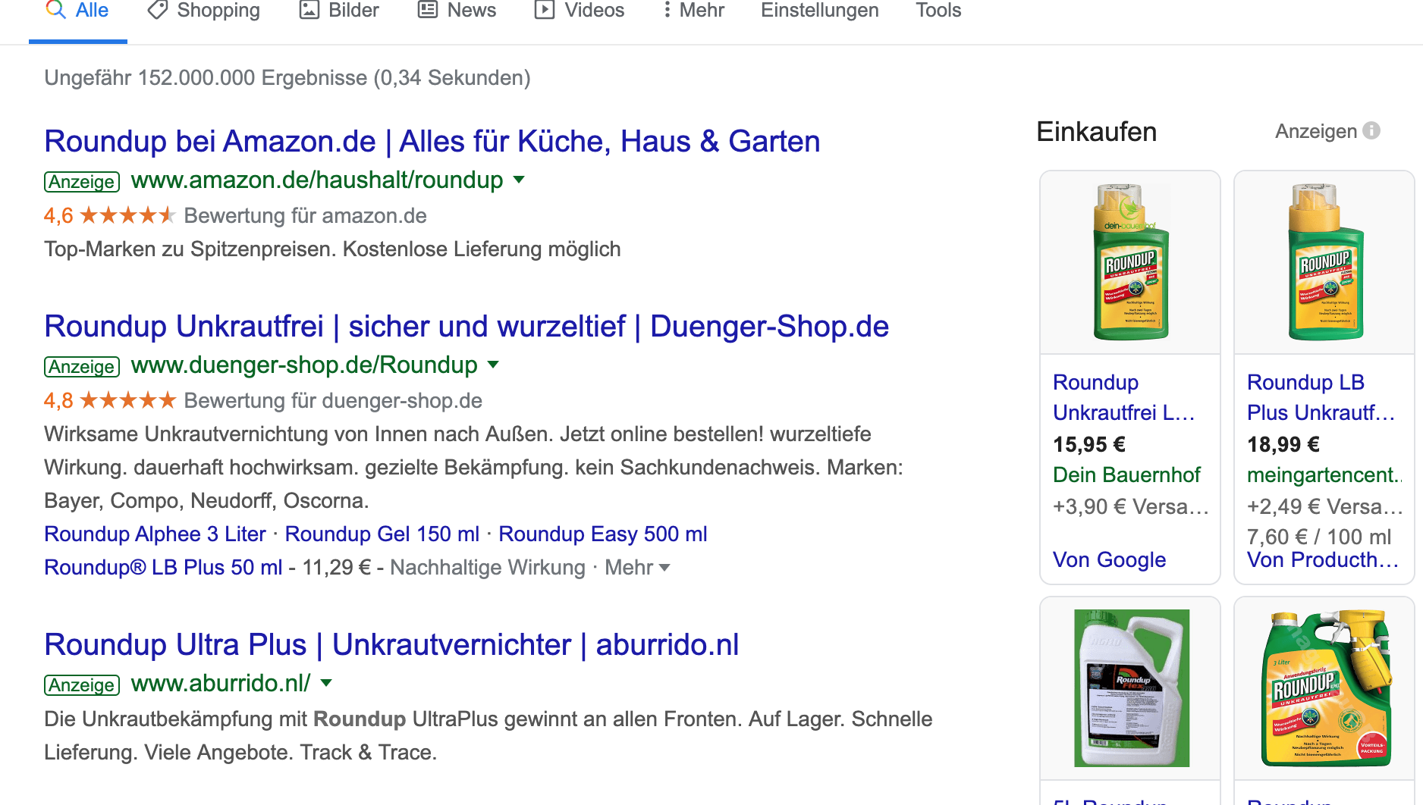Screen dimensions: 1423x805
Task: Expand dropdown arrow next to amazon.de URL
Action: pyautogui.click(x=519, y=180)
